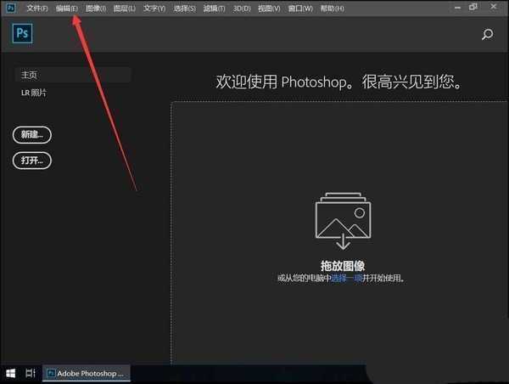This screenshot has width=509, height=384.
Task: Open the 3D(D) menu
Action: point(242,8)
